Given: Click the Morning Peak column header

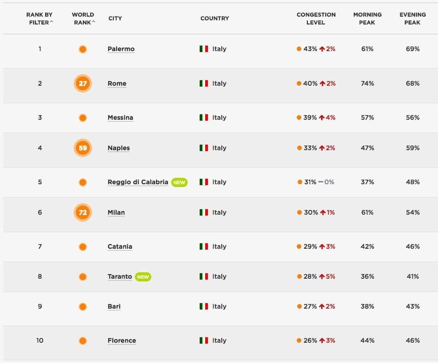Looking at the screenshot, I should 367,18.
